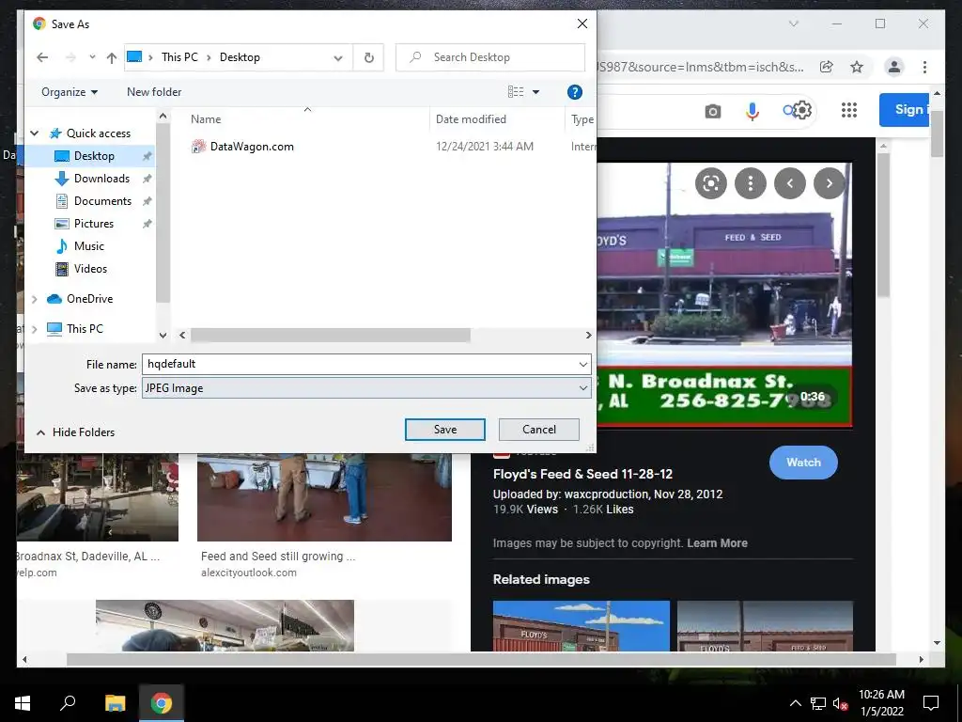
Task: Open Windows Start menu
Action: [x=23, y=703]
